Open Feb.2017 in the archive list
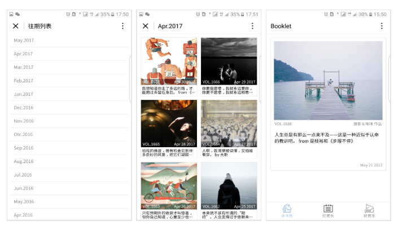The height and width of the screenshot is (229, 394). [69, 81]
